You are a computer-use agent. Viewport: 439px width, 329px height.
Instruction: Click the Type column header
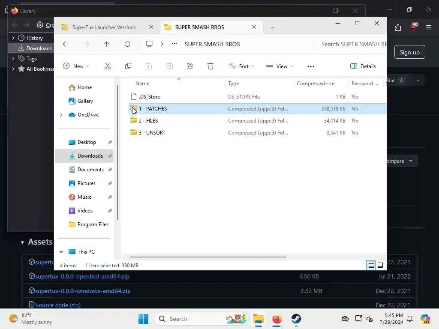233,84
